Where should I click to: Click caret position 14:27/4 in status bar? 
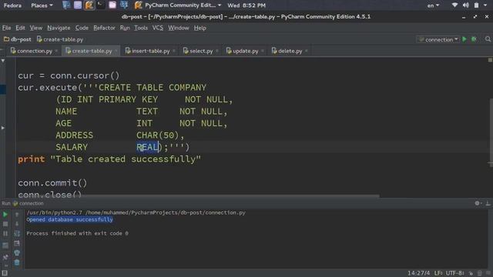(418, 273)
